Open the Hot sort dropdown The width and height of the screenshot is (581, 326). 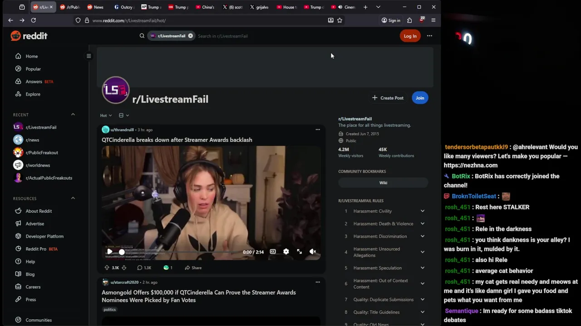coord(106,115)
